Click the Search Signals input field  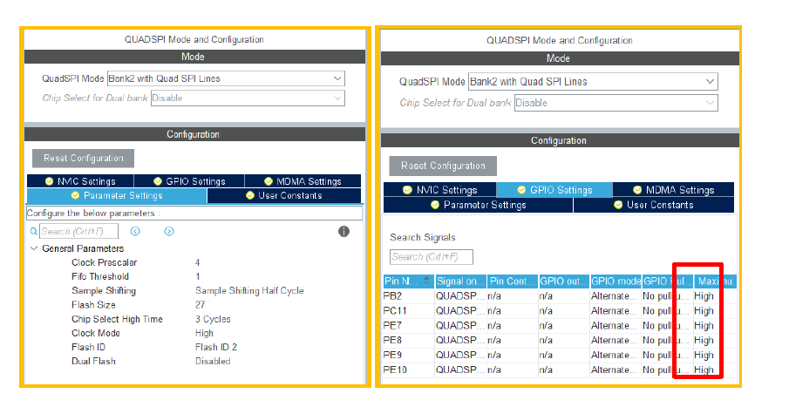[432, 256]
